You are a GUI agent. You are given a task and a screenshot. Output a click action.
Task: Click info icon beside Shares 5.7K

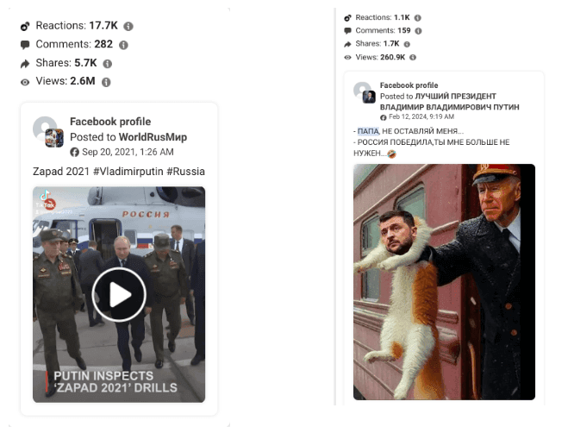(x=107, y=64)
